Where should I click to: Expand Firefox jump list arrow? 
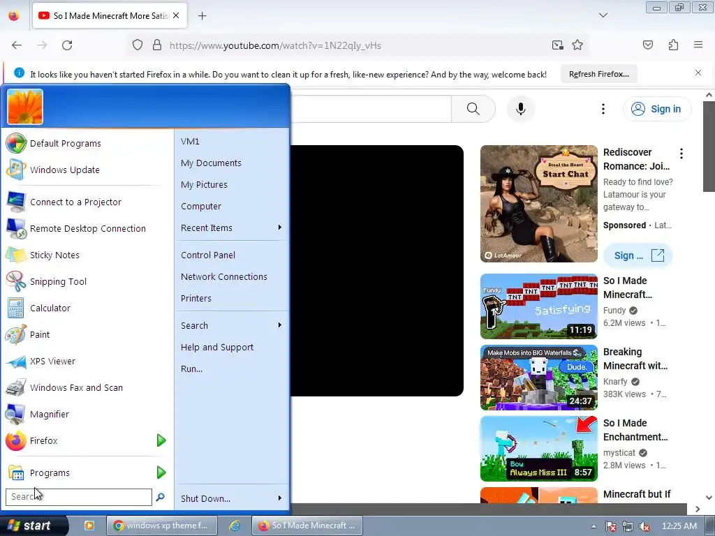[161, 440]
